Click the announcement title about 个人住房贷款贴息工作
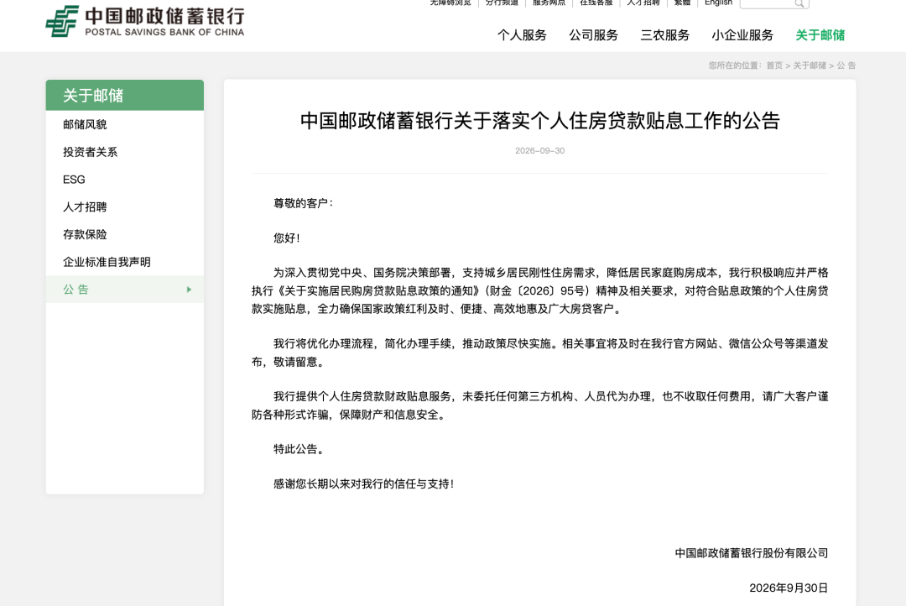Viewport: 906px width, 606px height. [x=539, y=121]
